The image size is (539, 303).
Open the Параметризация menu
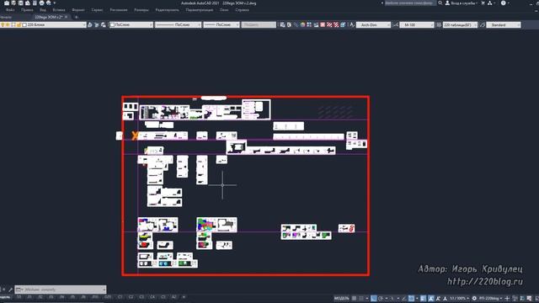200,10
